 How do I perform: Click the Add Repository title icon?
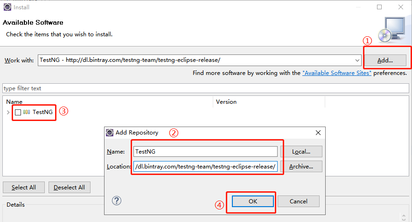pyautogui.click(x=110, y=133)
